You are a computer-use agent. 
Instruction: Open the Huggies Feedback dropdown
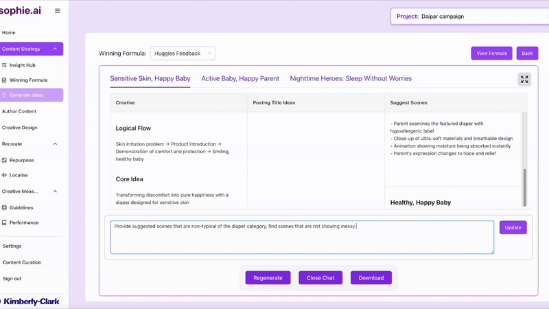(x=183, y=54)
